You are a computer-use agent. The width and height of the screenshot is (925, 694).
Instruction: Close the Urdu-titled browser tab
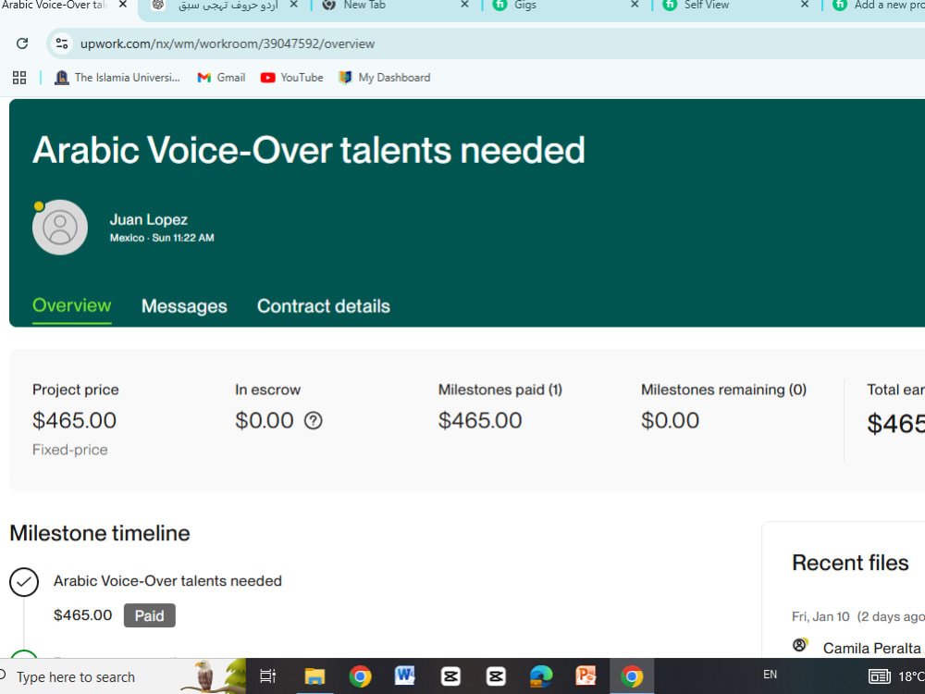point(294,5)
